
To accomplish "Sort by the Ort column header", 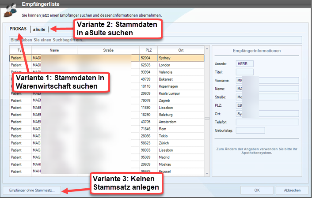I will (x=181, y=50).
